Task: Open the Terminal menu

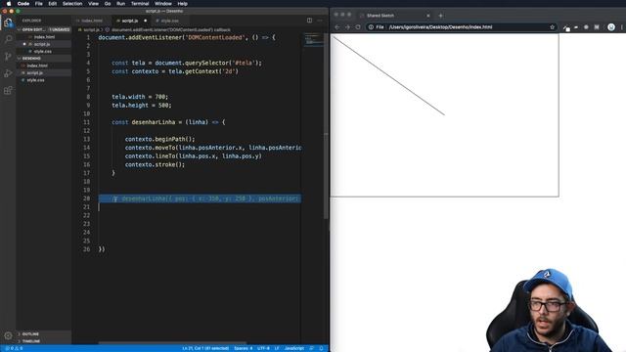Action: pyautogui.click(x=140, y=4)
